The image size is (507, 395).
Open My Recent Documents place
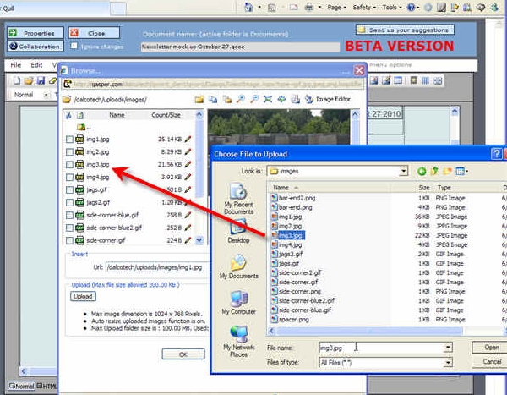(x=238, y=199)
